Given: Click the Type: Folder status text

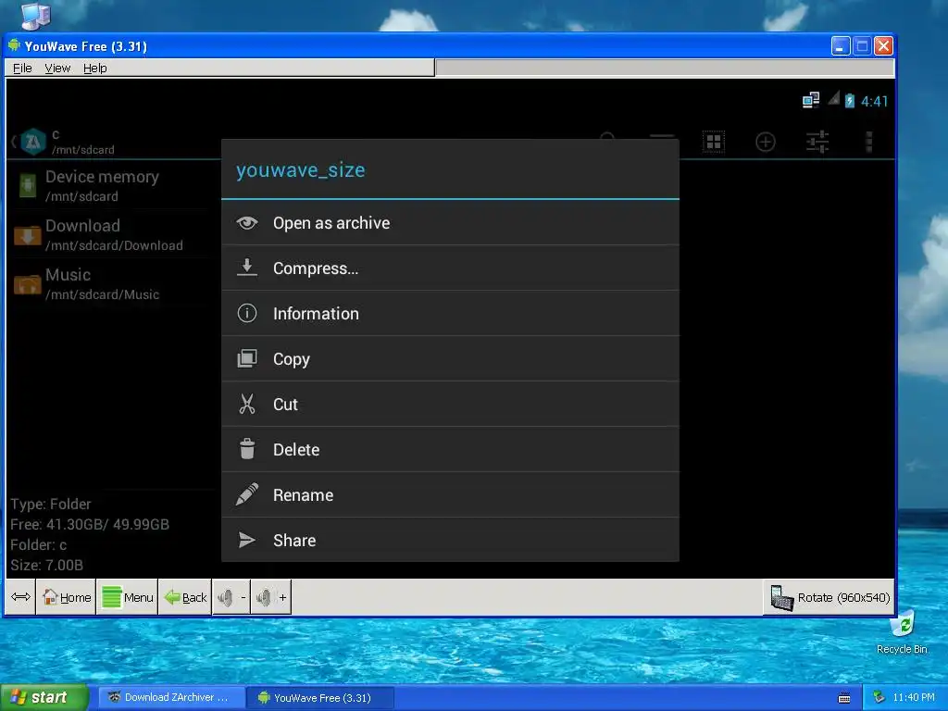Looking at the screenshot, I should tap(51, 505).
